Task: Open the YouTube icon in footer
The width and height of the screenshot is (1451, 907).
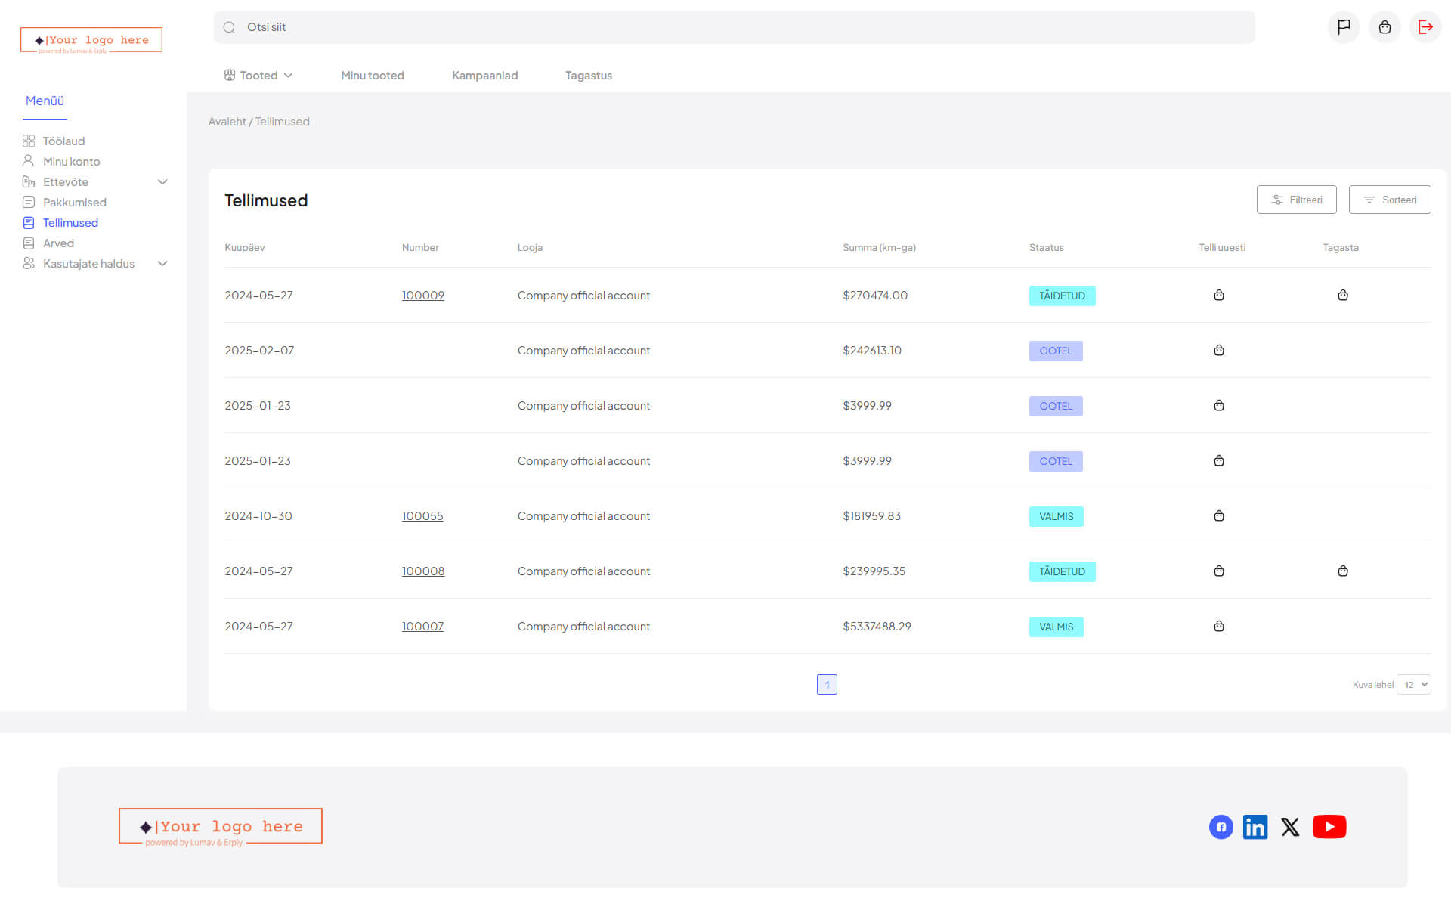Action: coord(1329,827)
